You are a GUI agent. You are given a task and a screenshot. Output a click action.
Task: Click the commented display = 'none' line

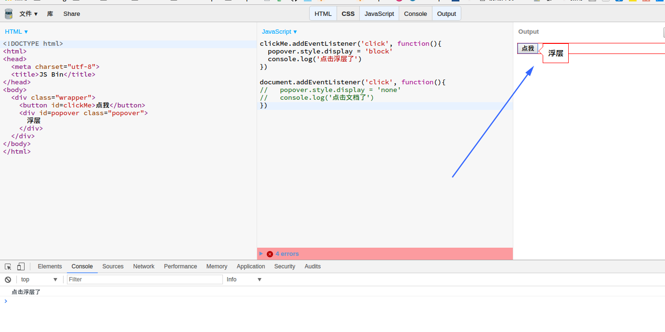coord(330,90)
